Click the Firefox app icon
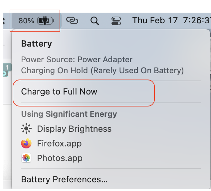211x191 pixels. click(x=26, y=143)
